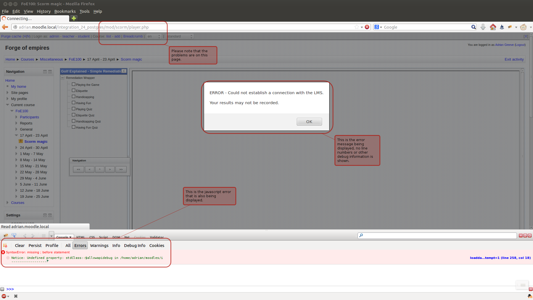The image size is (533, 300).
Task: Open the Bookmarks menu
Action: pyautogui.click(x=65, y=11)
